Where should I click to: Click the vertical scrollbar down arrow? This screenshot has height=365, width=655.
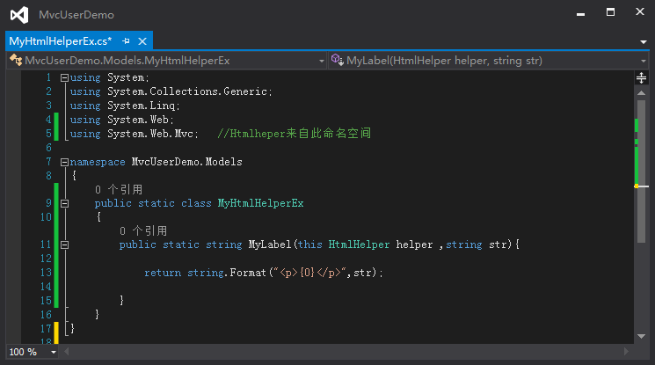point(641,336)
